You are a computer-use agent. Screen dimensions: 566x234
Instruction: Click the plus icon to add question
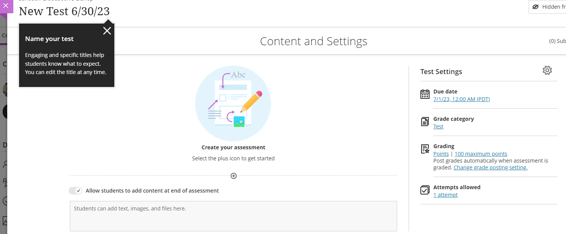pos(234,176)
